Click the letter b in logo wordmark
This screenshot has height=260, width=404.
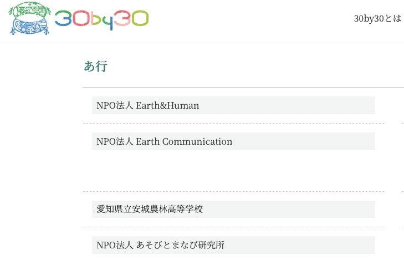[96, 18]
